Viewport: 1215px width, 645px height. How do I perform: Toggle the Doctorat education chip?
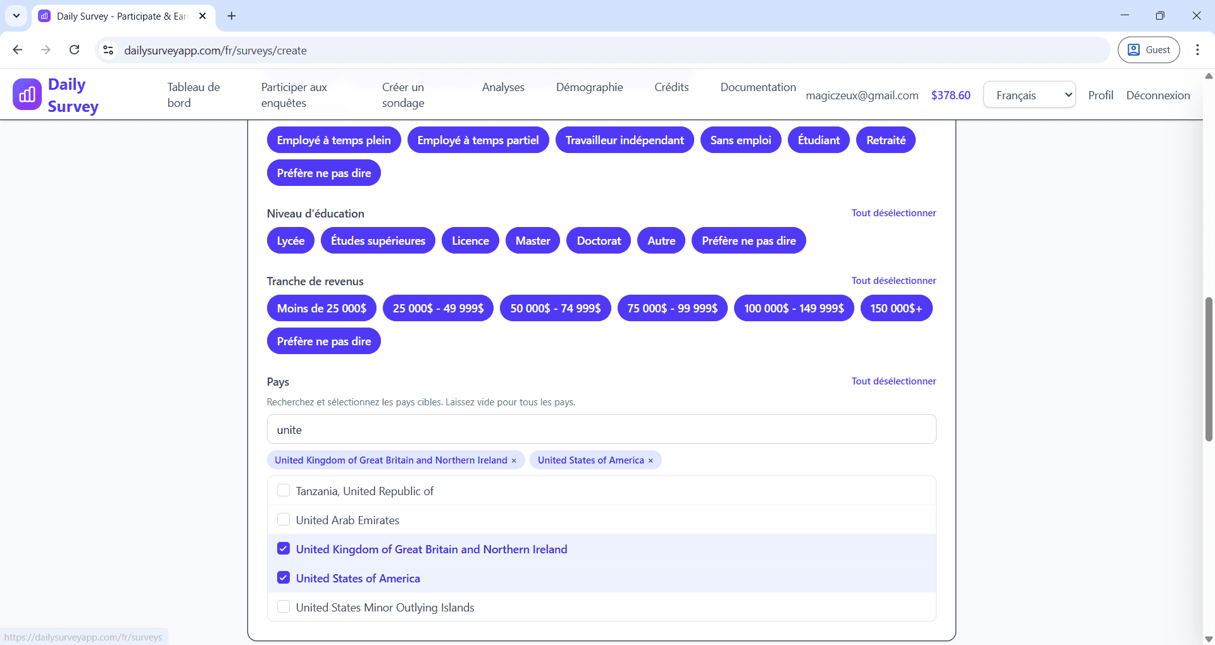599,241
